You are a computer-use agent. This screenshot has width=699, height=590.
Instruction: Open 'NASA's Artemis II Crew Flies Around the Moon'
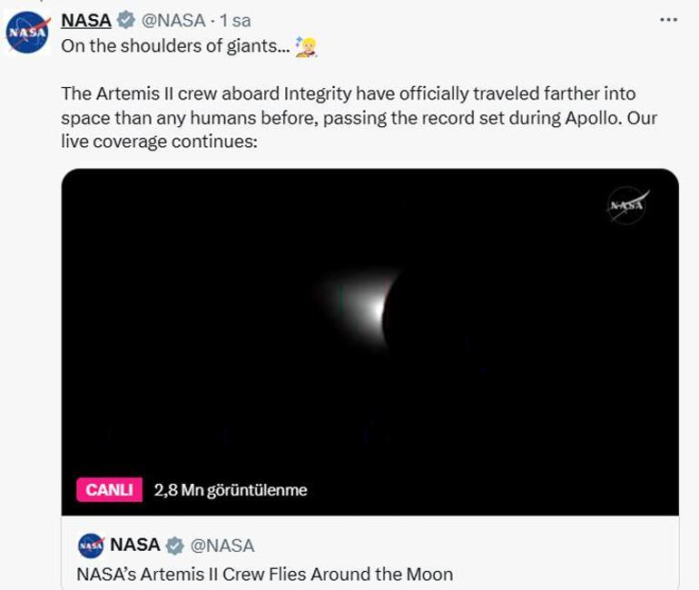pyautogui.click(x=264, y=574)
